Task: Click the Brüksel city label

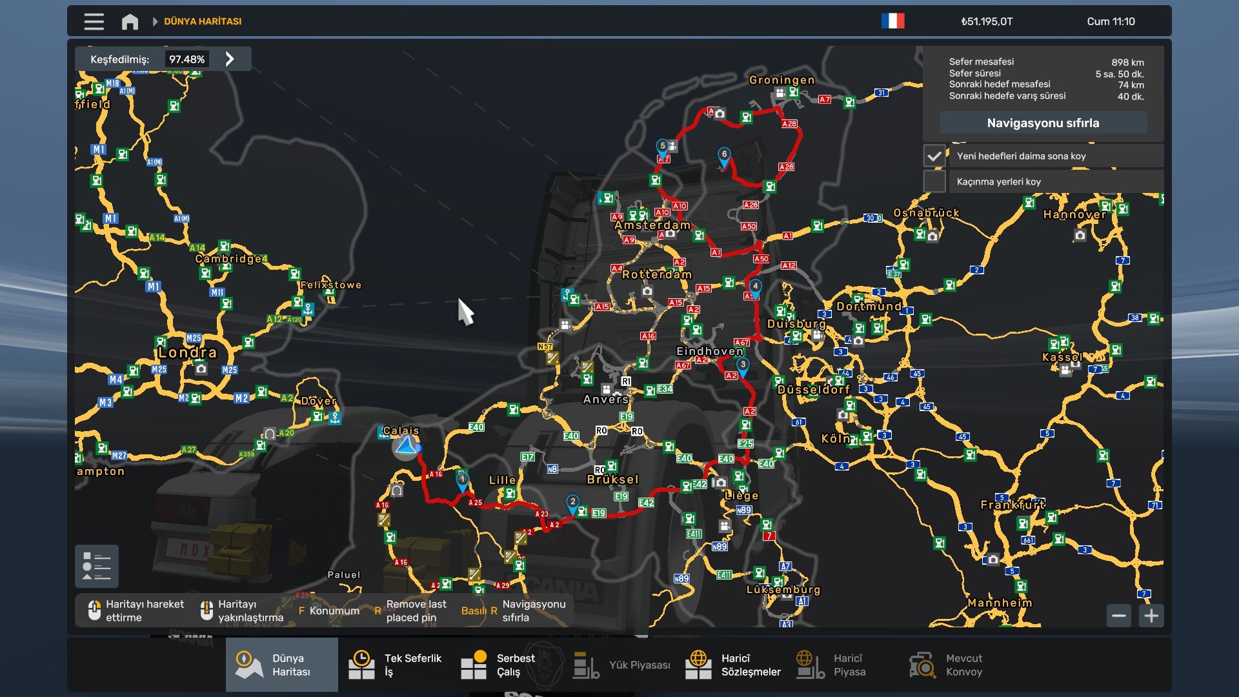Action: pyautogui.click(x=613, y=480)
